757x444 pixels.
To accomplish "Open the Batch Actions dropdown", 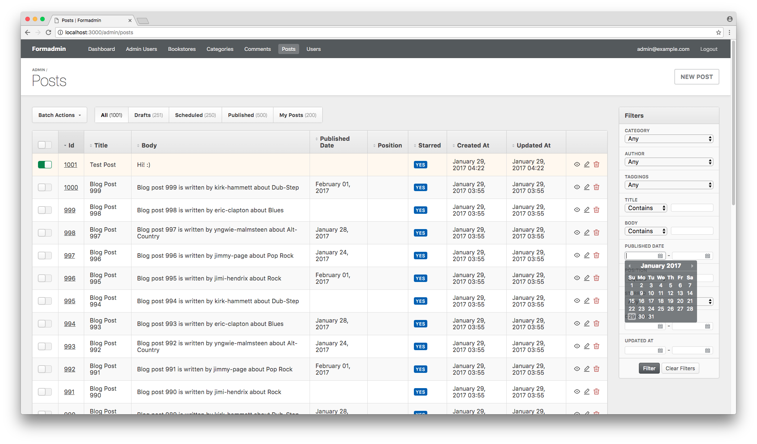I will 60,115.
